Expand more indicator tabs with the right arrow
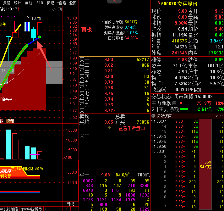Viewport: 224px width, 211px height. (46, 209)
